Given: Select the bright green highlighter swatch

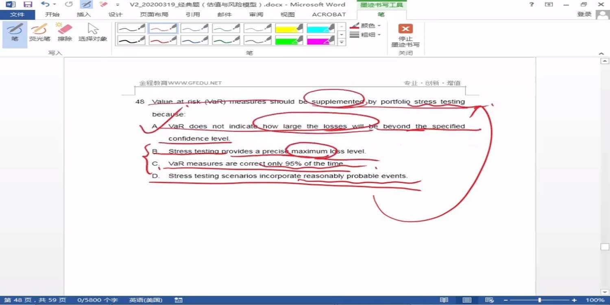Looking at the screenshot, I should click(x=289, y=40).
